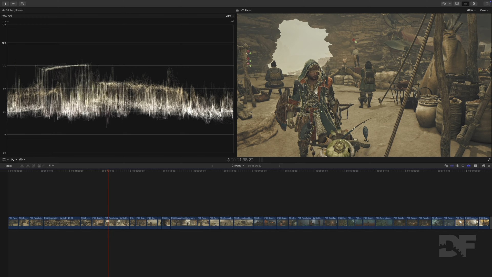Image resolution: width=492 pixels, height=277 pixels.
Task: Open the timeline Index panel
Action: (9, 166)
